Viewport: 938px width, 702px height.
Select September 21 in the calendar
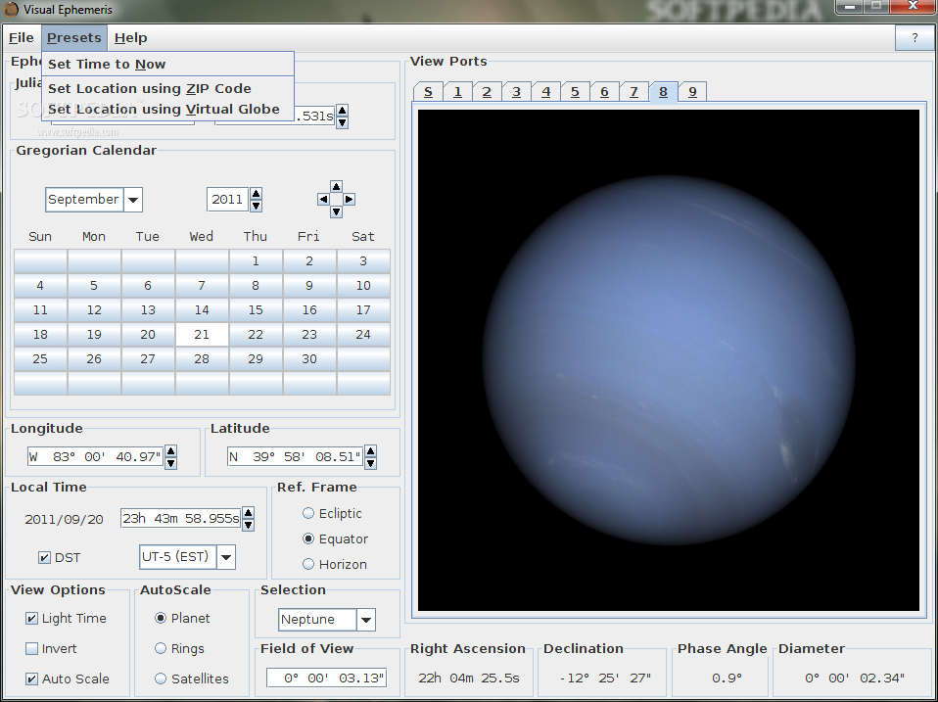tap(202, 334)
